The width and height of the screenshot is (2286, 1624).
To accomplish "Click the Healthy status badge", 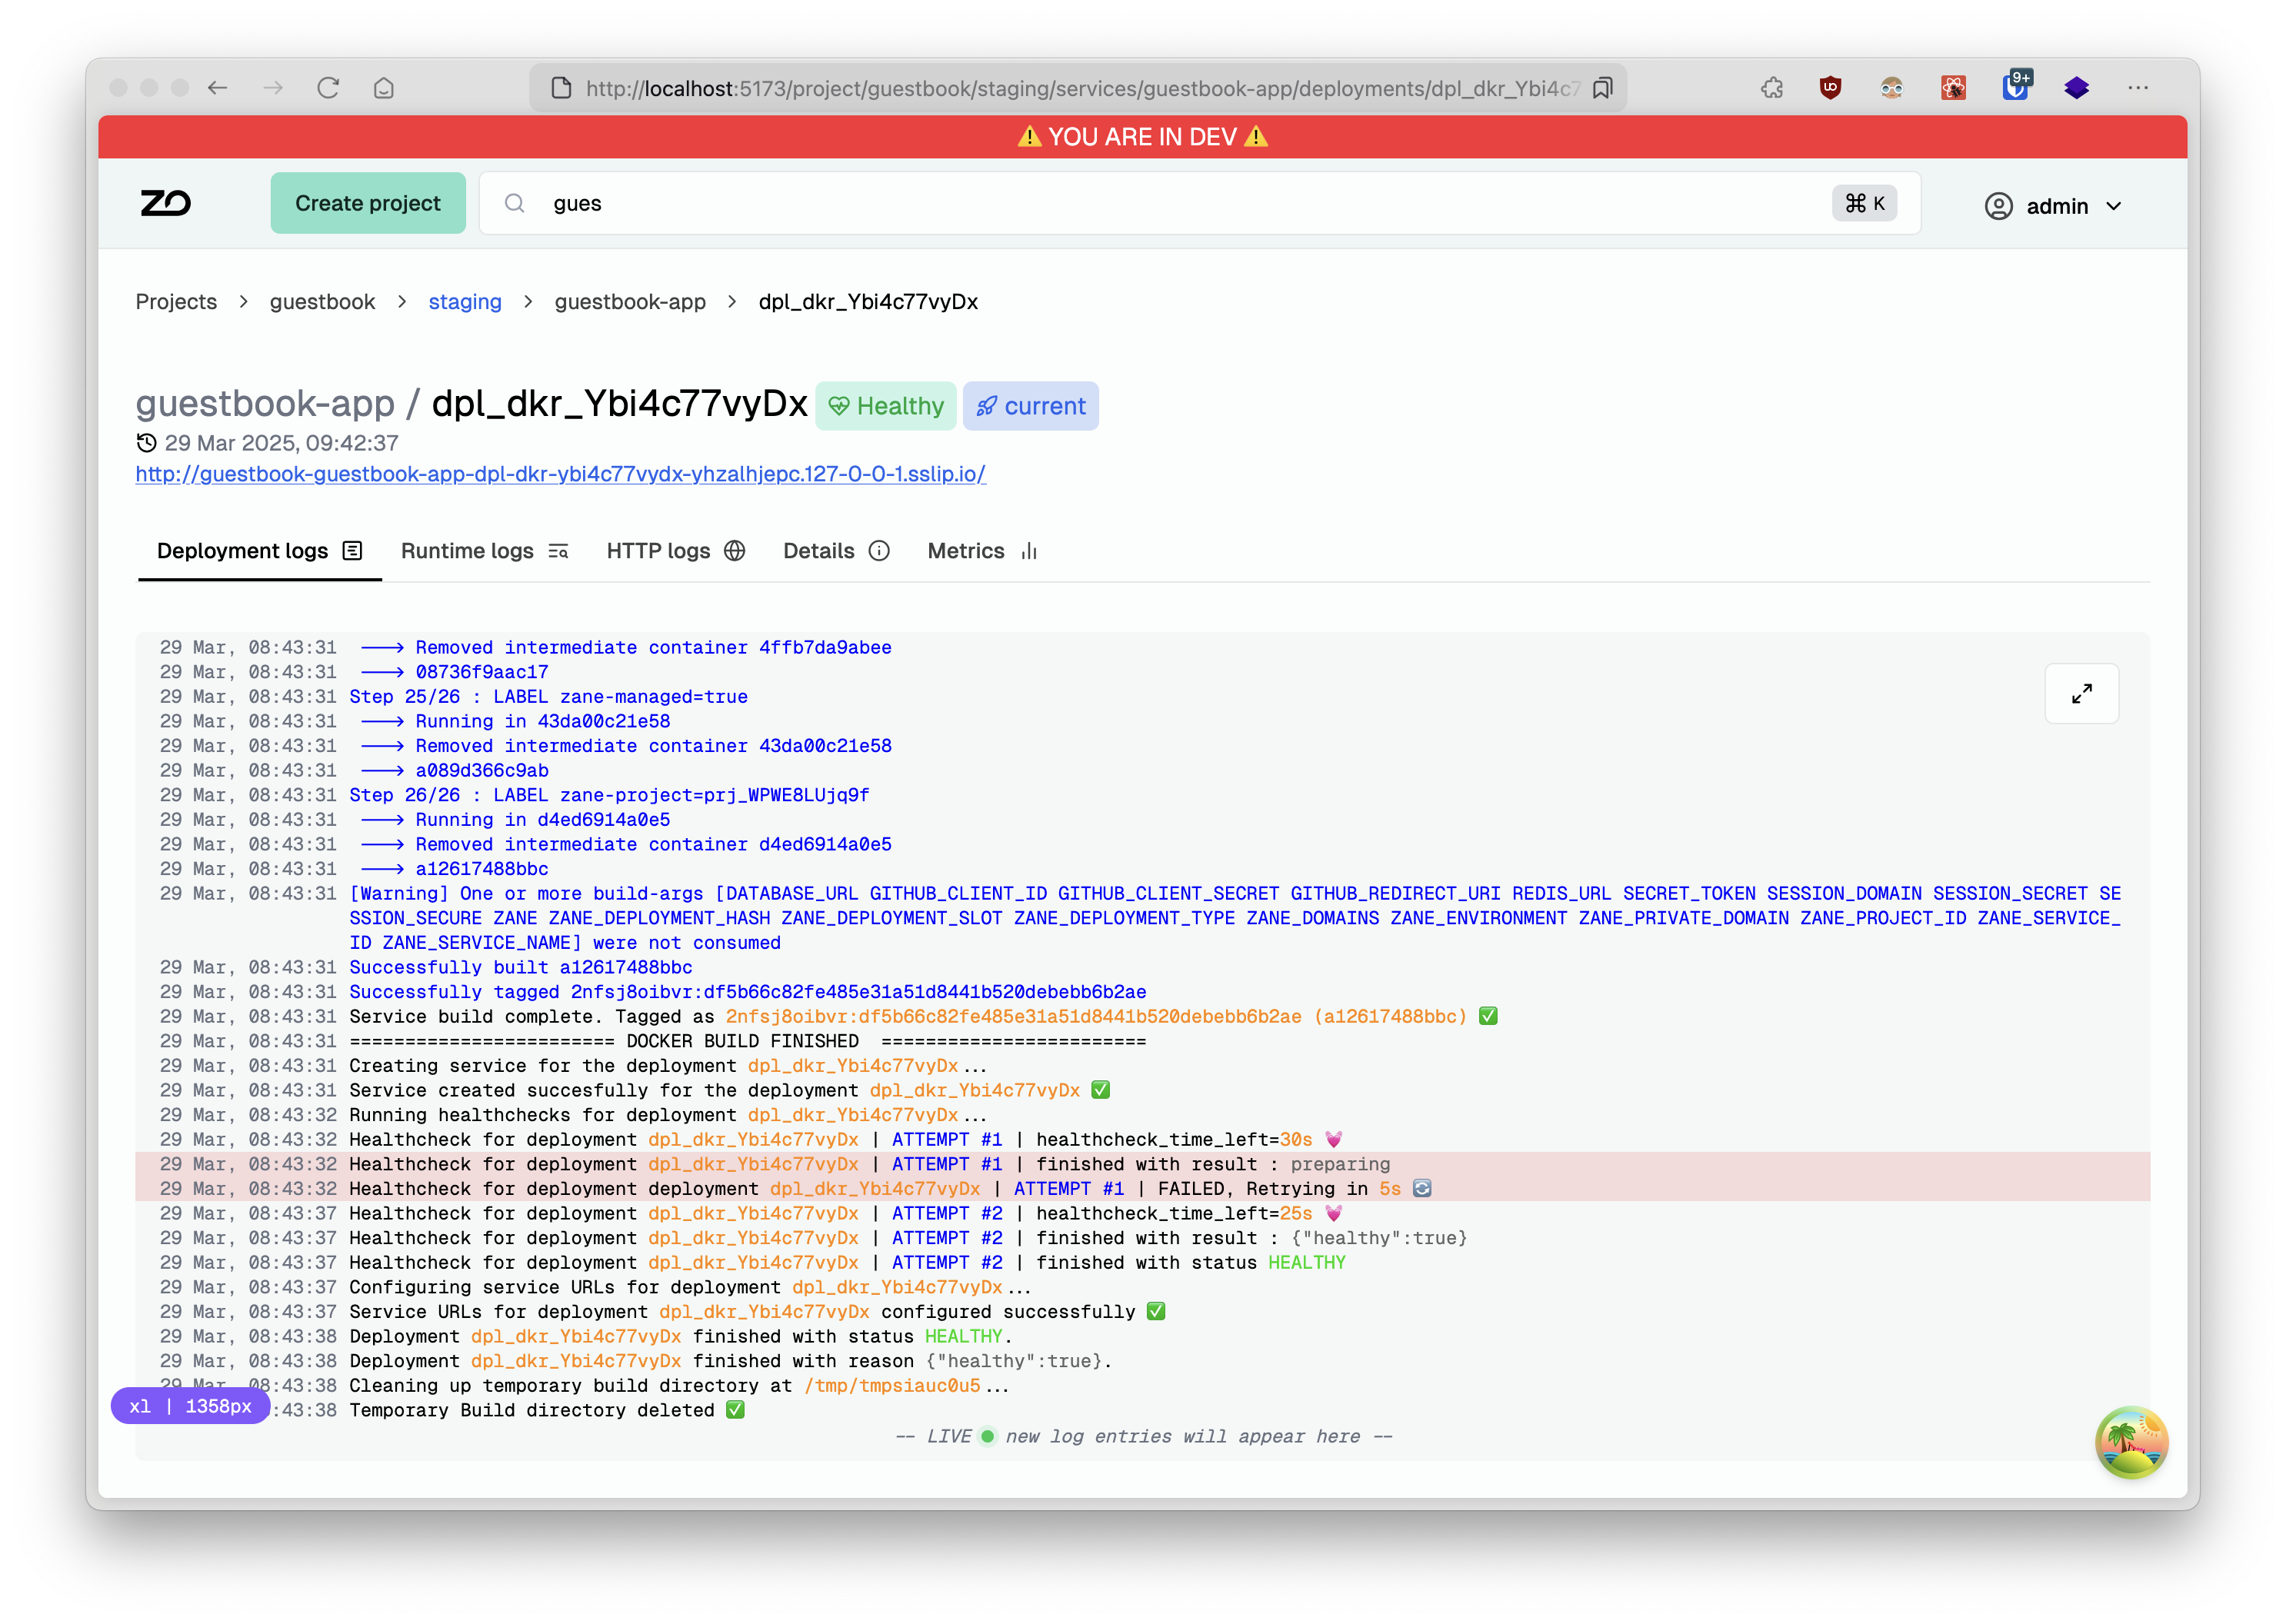I will point(885,406).
